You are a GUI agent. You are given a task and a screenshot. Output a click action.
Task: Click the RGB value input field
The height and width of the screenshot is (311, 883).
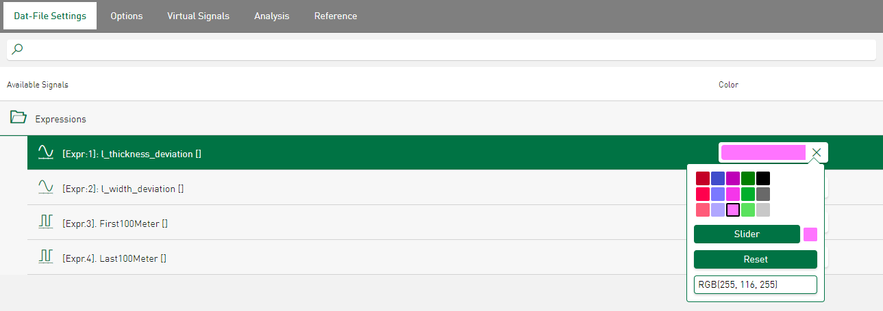click(755, 284)
